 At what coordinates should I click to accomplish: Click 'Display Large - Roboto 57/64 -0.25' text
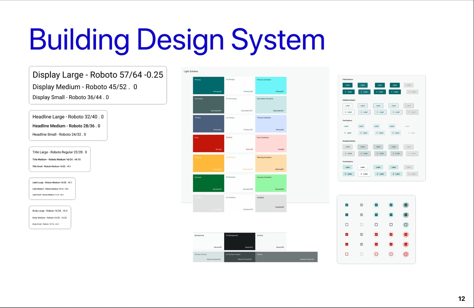(x=98, y=75)
